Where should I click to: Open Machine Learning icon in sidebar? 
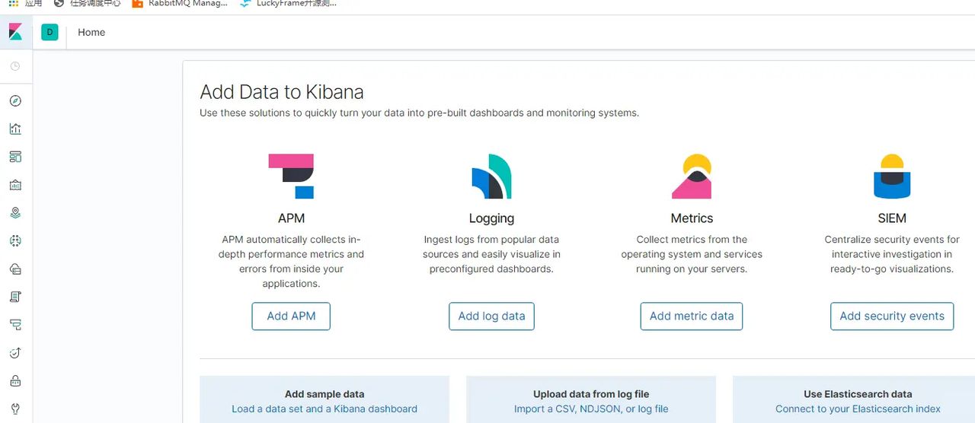(x=15, y=241)
